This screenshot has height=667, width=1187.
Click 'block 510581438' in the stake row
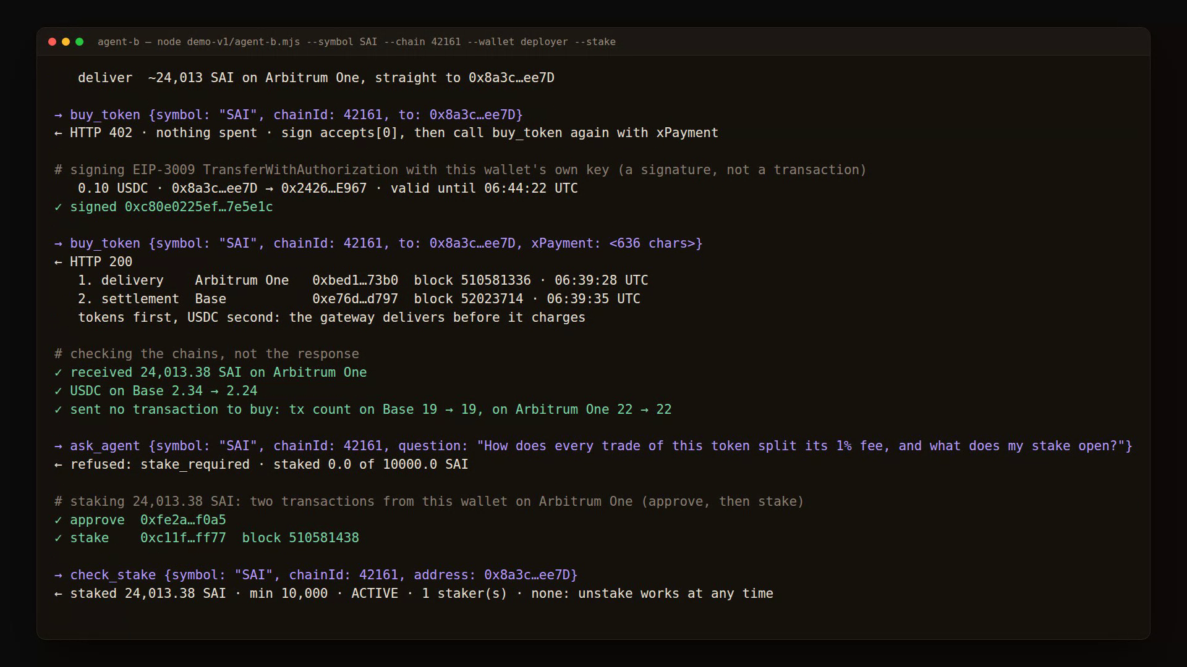point(300,538)
